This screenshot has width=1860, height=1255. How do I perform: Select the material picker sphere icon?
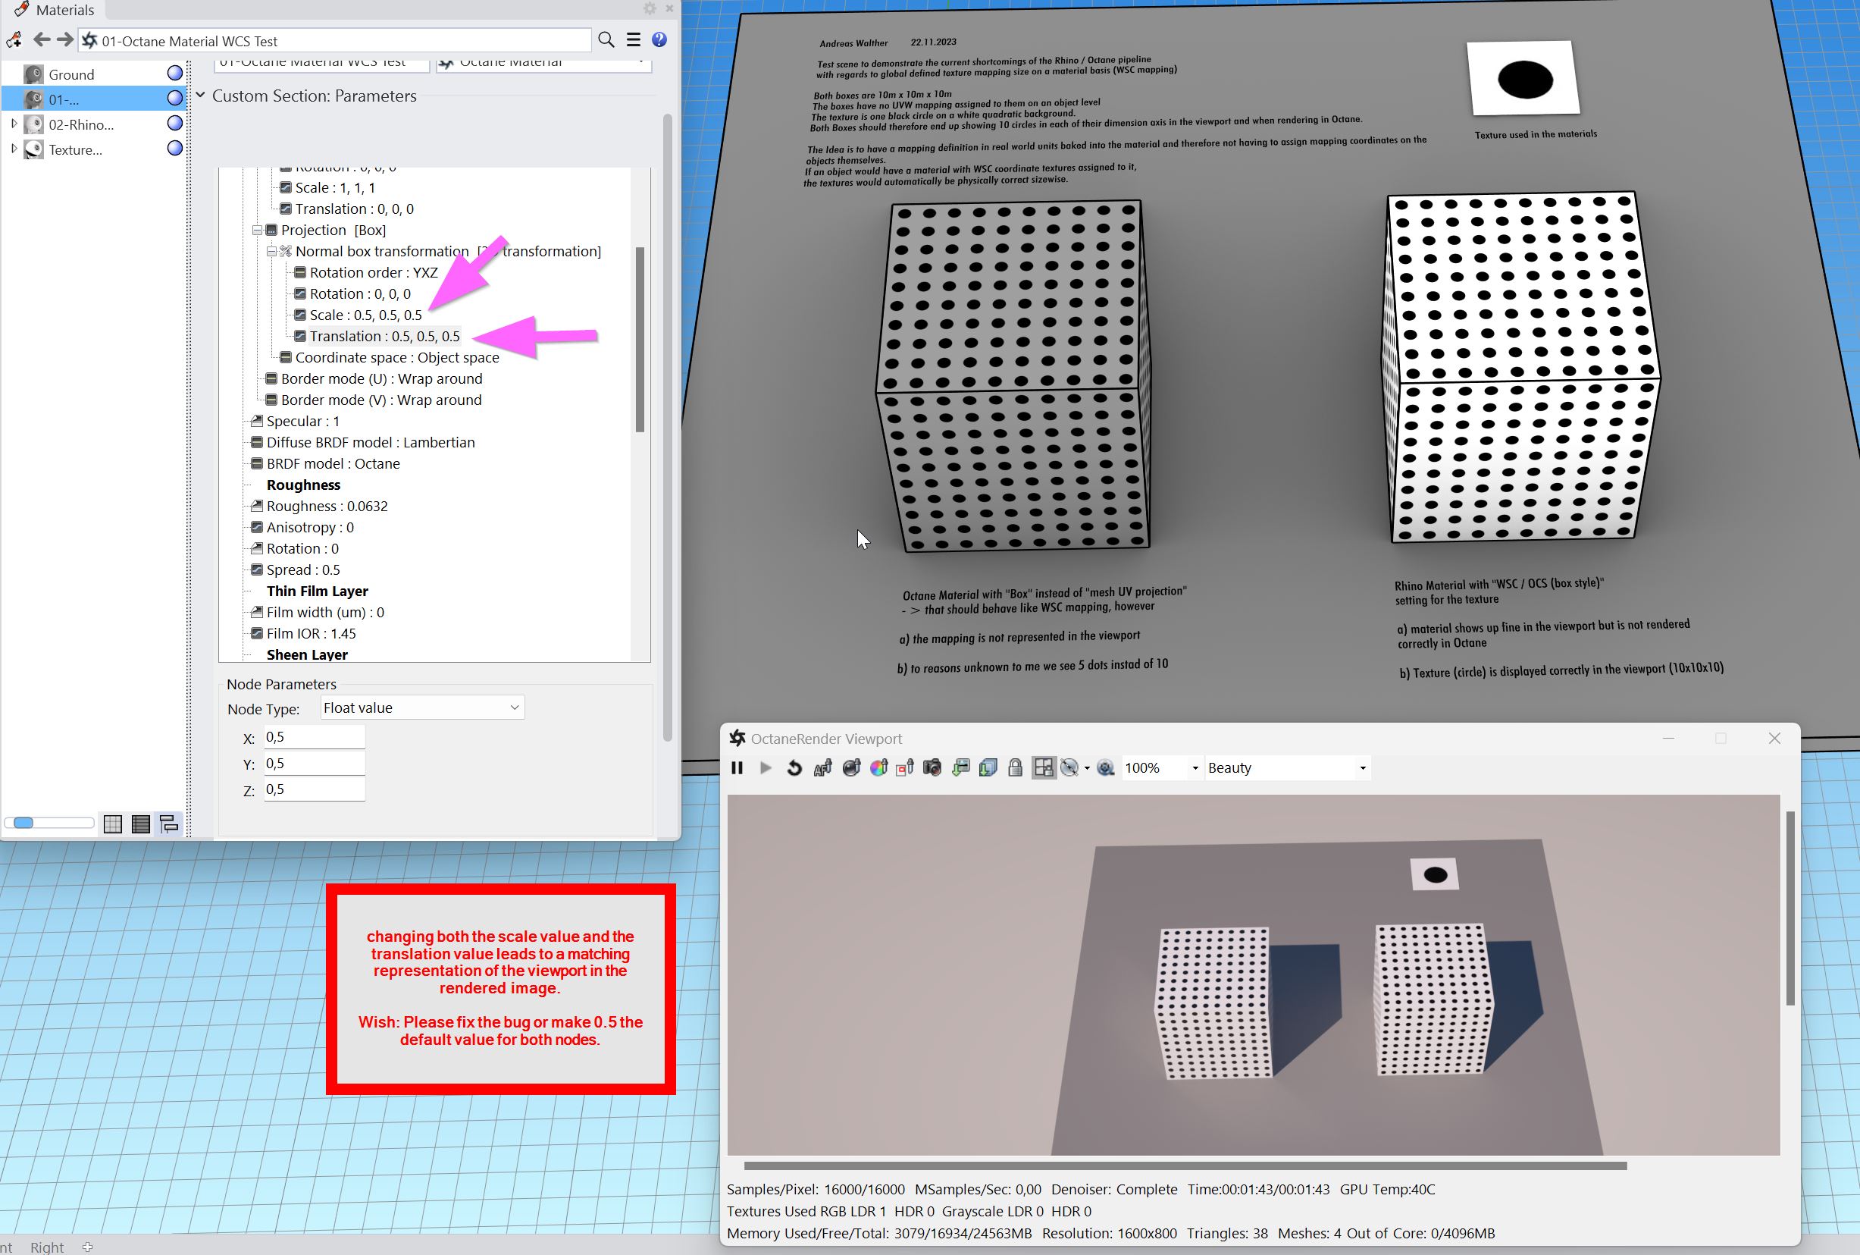pos(851,767)
